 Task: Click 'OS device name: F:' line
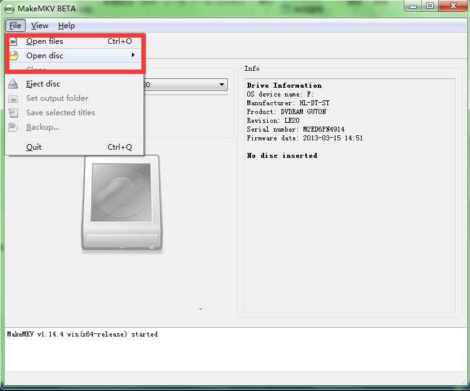[x=280, y=94]
